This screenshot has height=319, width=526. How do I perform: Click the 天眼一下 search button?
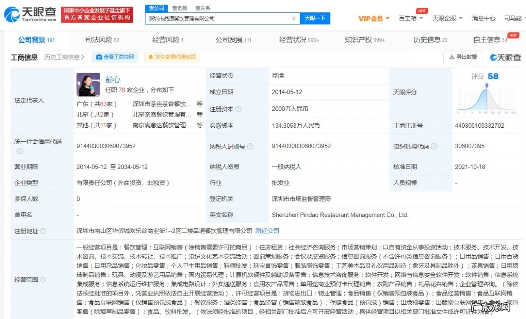(315, 18)
